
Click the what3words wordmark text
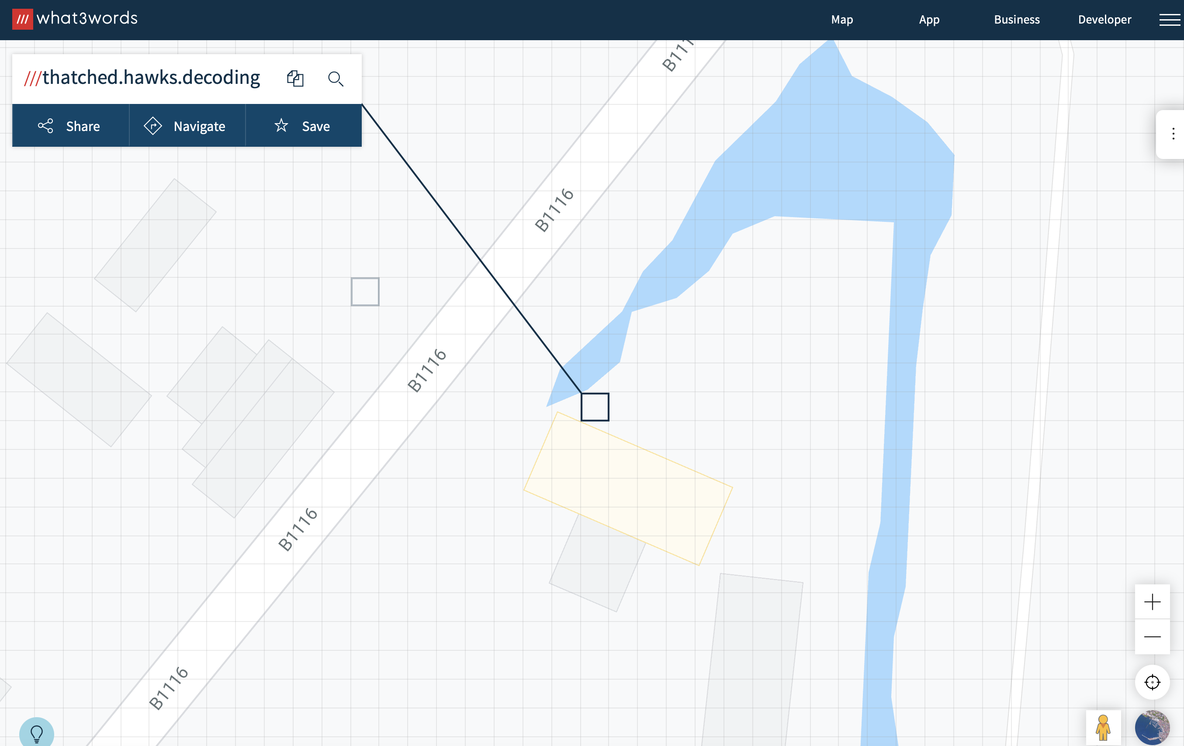[87, 19]
